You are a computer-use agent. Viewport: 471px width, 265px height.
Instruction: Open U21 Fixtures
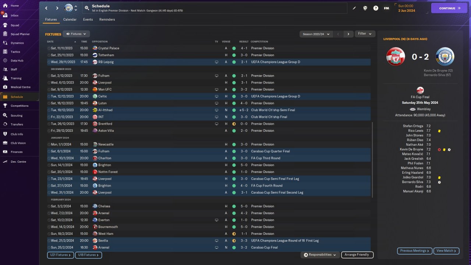tap(60, 255)
